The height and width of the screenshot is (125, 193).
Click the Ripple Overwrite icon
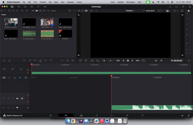(x=35, y=60)
